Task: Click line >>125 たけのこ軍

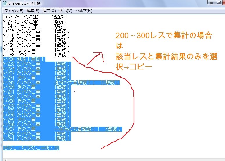Action: coord(36,41)
